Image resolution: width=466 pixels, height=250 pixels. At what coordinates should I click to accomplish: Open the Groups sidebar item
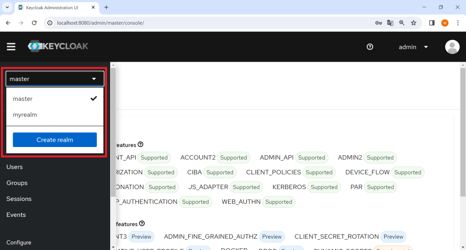click(17, 183)
